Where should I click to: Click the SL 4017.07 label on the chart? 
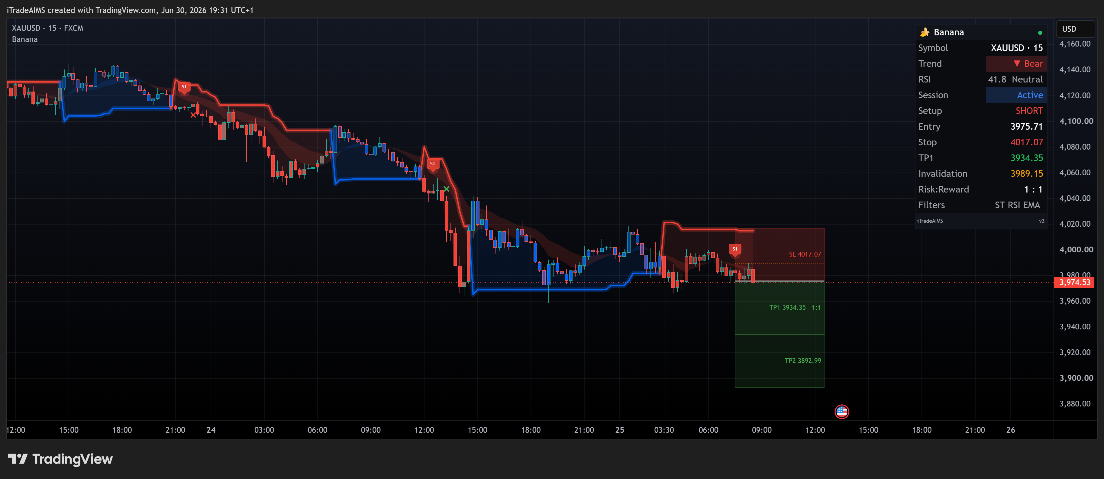(805, 254)
